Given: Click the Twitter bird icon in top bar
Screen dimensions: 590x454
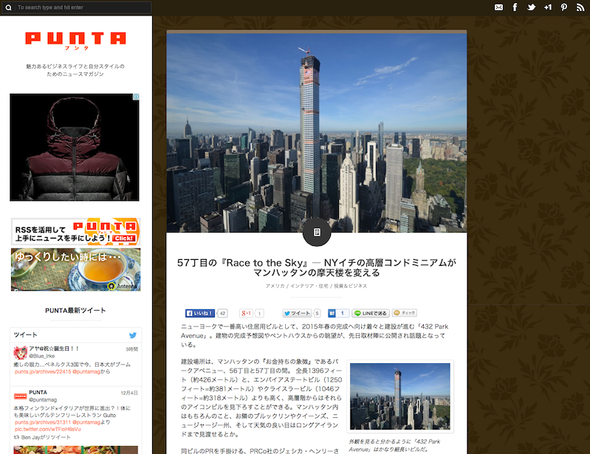Looking at the screenshot, I should pos(531,7).
